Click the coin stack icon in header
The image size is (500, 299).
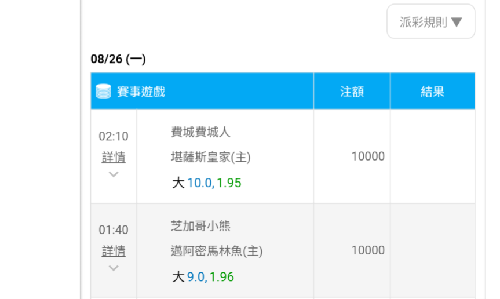pos(103,91)
